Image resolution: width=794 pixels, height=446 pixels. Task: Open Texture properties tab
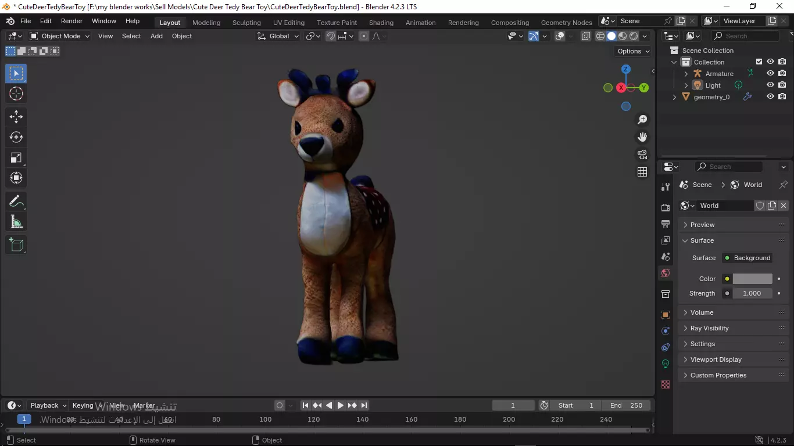pos(666,384)
